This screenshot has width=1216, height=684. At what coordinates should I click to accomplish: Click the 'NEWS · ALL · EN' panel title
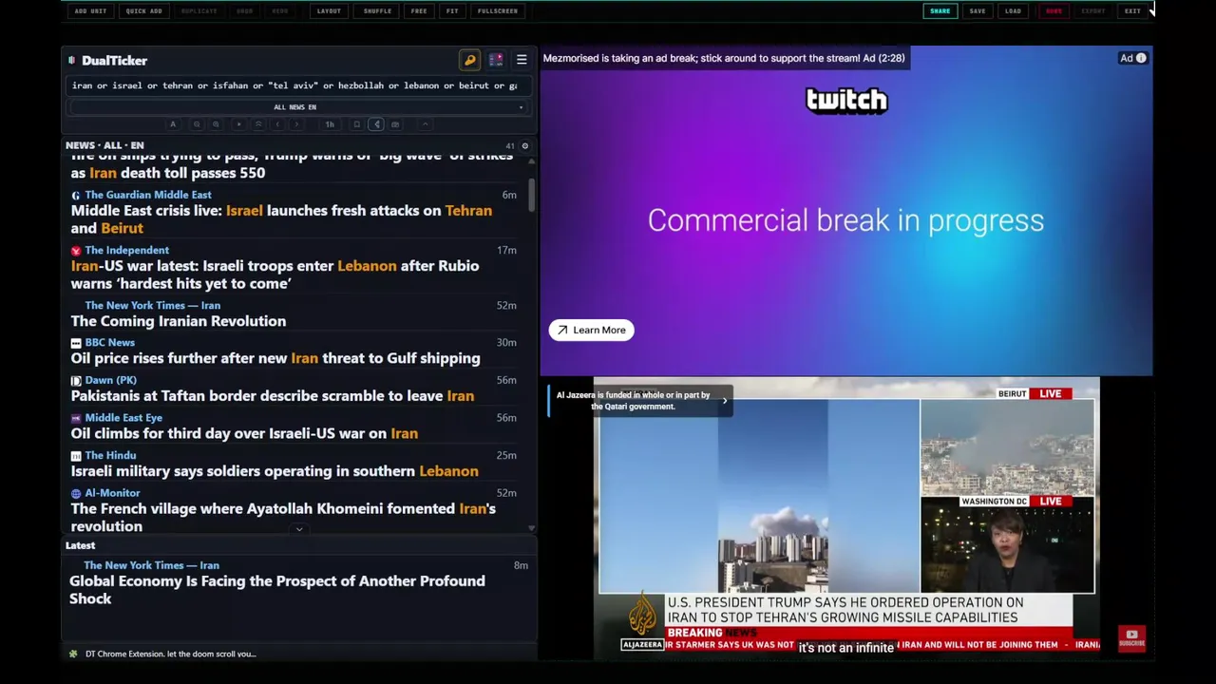(104, 145)
